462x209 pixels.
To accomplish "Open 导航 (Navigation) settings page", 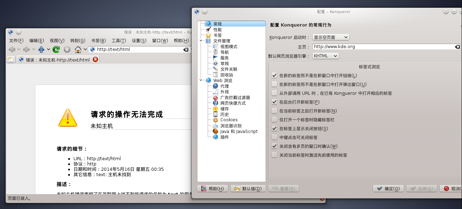I will (224, 52).
